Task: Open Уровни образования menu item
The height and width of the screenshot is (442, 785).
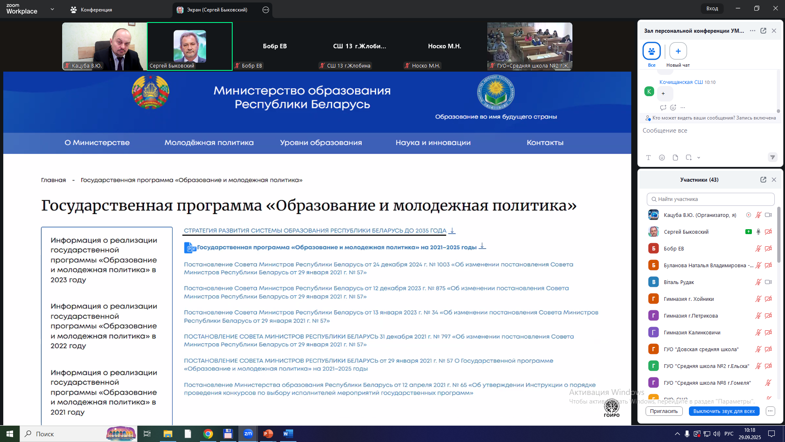Action: 321,143
